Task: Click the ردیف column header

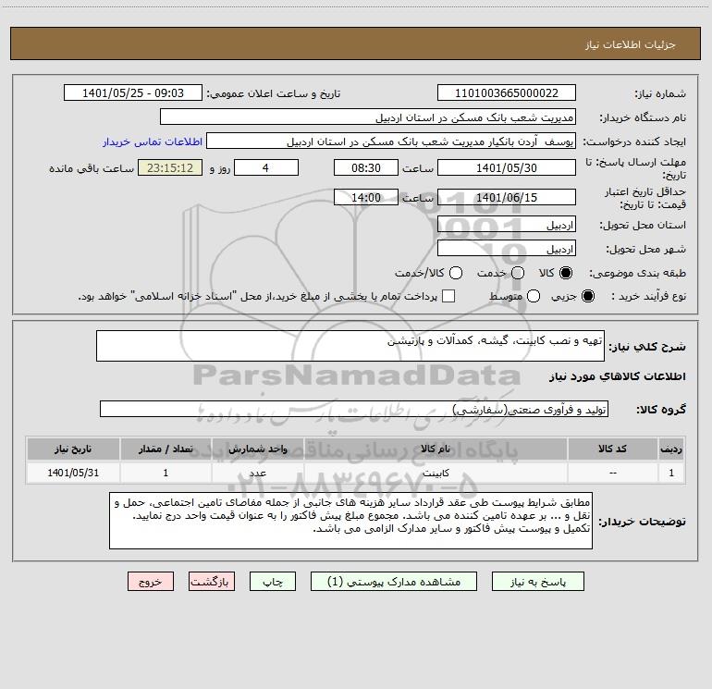Action: 671,449
